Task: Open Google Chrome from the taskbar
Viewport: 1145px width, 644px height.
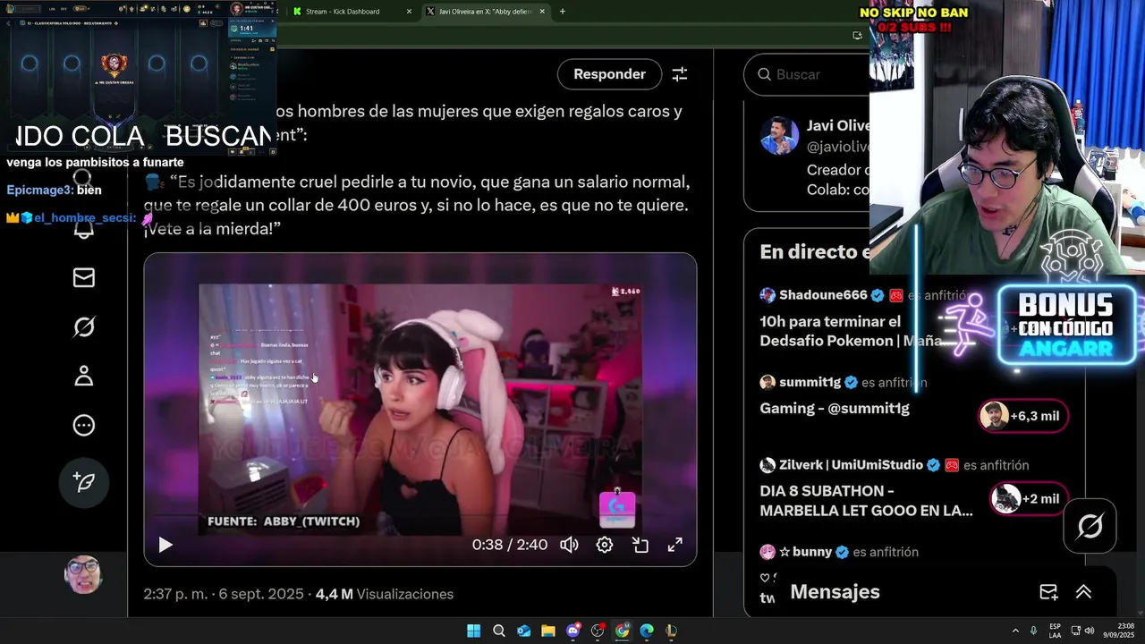Action: [622, 631]
